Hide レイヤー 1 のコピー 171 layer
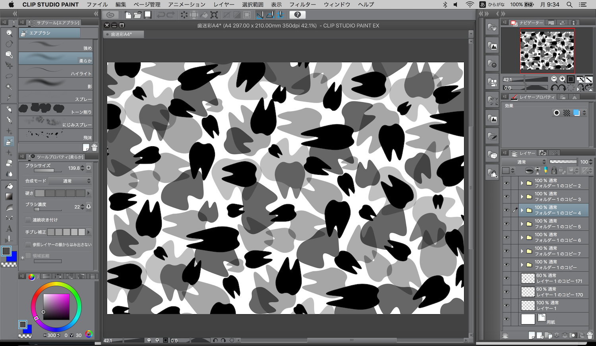 [x=506, y=278]
